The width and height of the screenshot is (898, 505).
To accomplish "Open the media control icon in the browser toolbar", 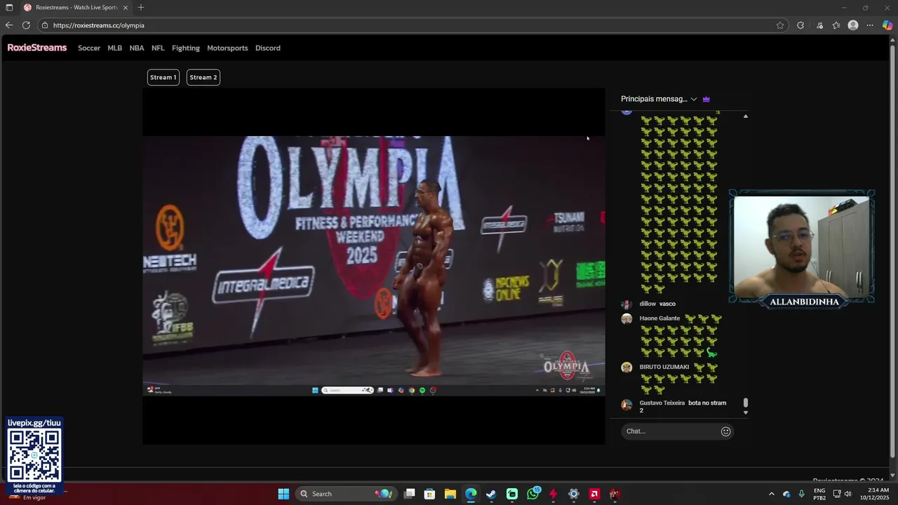I will (x=819, y=25).
